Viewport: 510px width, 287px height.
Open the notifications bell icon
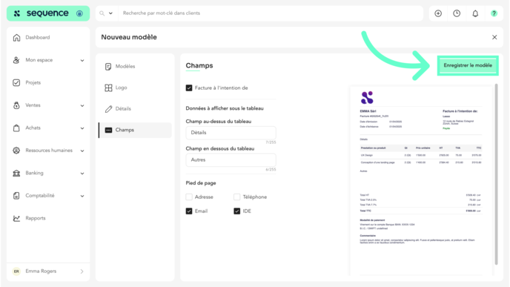(475, 13)
